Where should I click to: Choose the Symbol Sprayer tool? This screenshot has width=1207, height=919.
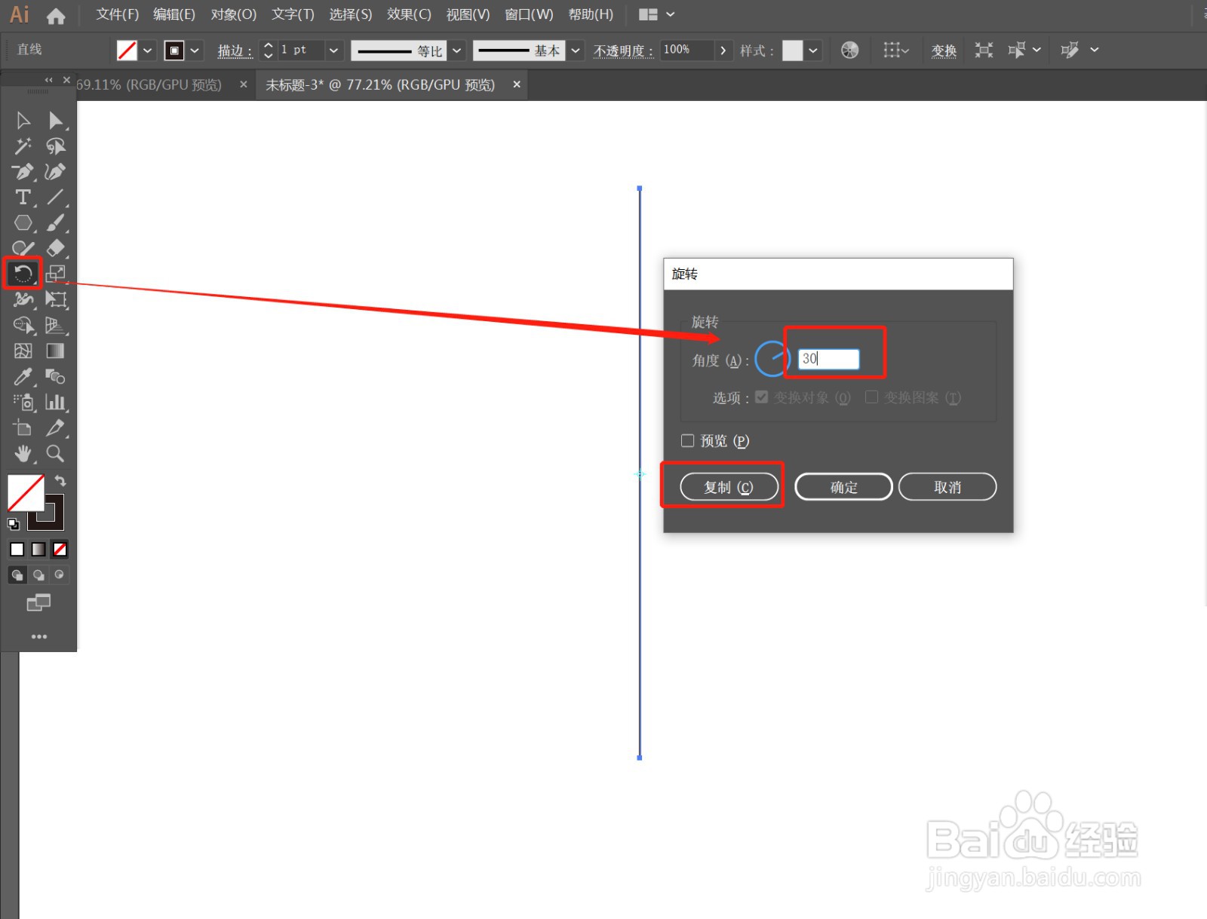(23, 402)
